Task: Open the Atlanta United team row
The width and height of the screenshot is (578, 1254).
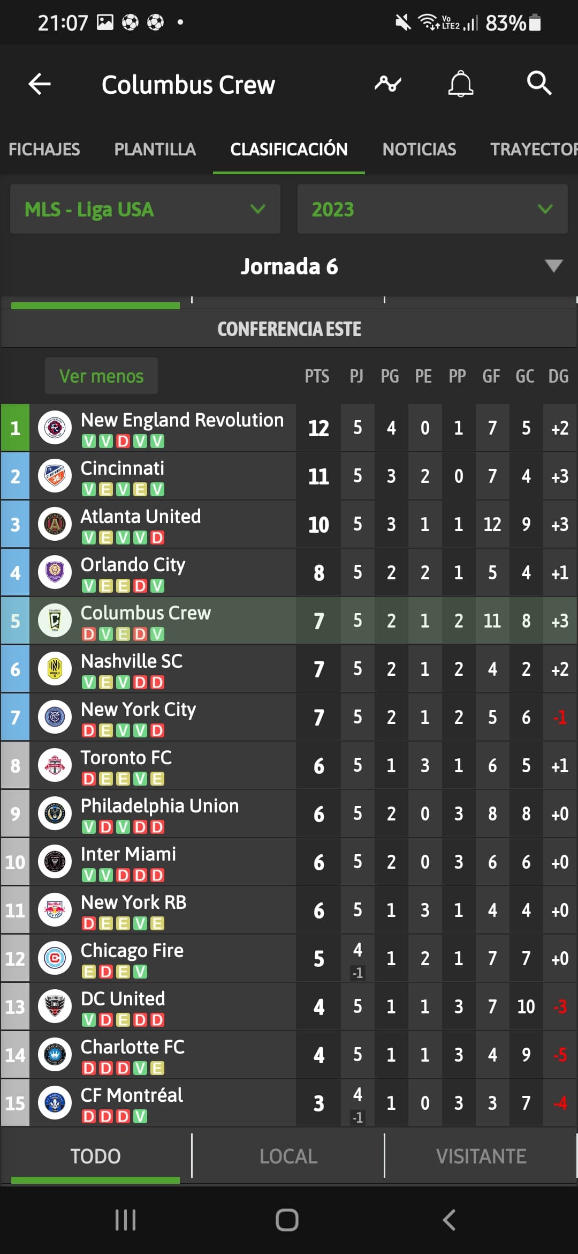Action: [x=289, y=524]
